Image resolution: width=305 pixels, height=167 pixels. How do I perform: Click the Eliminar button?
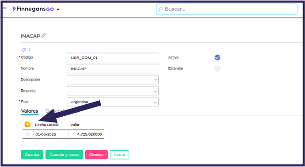(x=96, y=155)
